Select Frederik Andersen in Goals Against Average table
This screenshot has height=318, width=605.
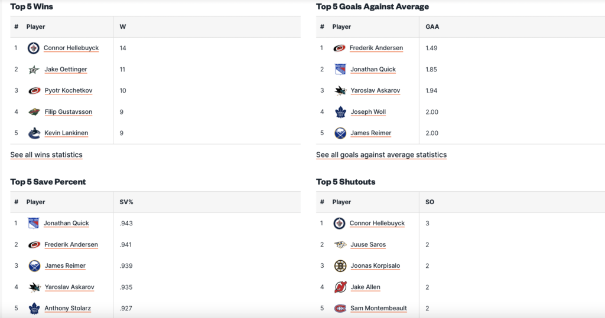click(x=376, y=48)
